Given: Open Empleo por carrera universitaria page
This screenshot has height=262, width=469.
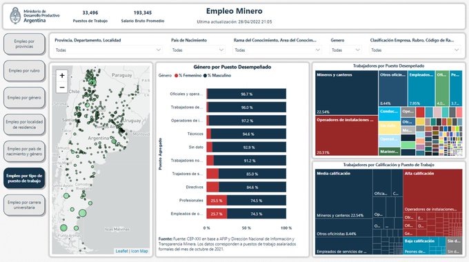Looking at the screenshot, I should [24, 205].
